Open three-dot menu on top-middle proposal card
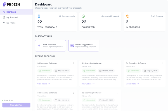This screenshot has height=111, width=168. point(118,63)
